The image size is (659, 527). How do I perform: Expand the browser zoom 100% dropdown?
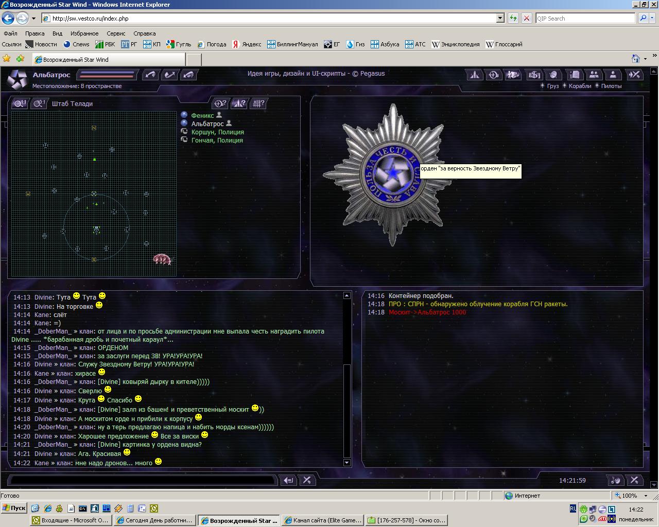pyautogui.click(x=646, y=496)
